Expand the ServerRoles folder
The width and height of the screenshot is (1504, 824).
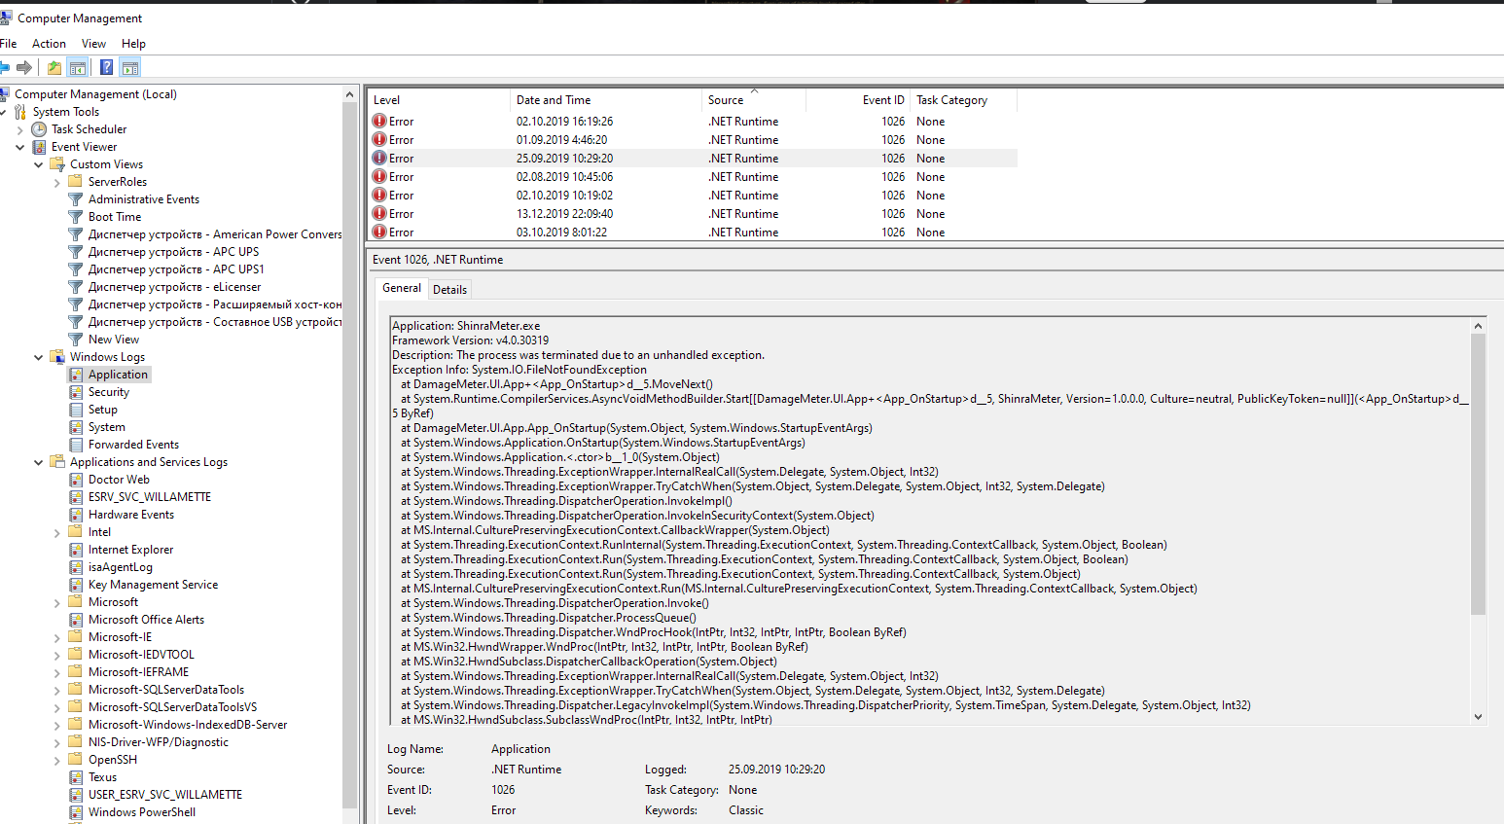56,182
